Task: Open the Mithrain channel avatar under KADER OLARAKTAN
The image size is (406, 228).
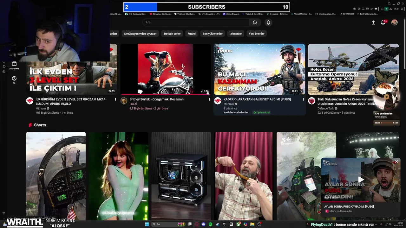Action: [218, 101]
